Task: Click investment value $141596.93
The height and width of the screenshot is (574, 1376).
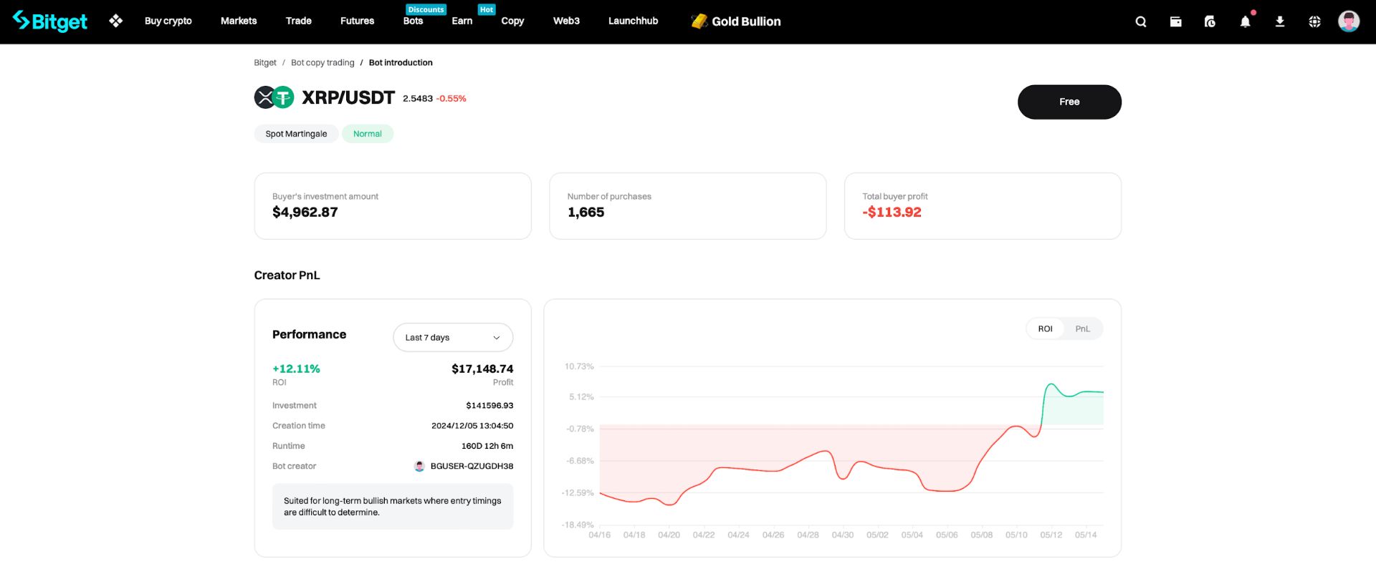Action: click(x=489, y=406)
